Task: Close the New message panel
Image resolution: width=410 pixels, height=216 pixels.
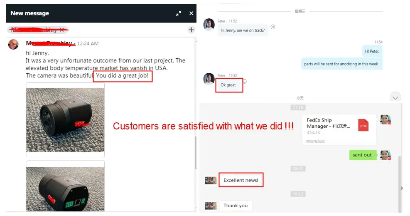Action: [191, 13]
